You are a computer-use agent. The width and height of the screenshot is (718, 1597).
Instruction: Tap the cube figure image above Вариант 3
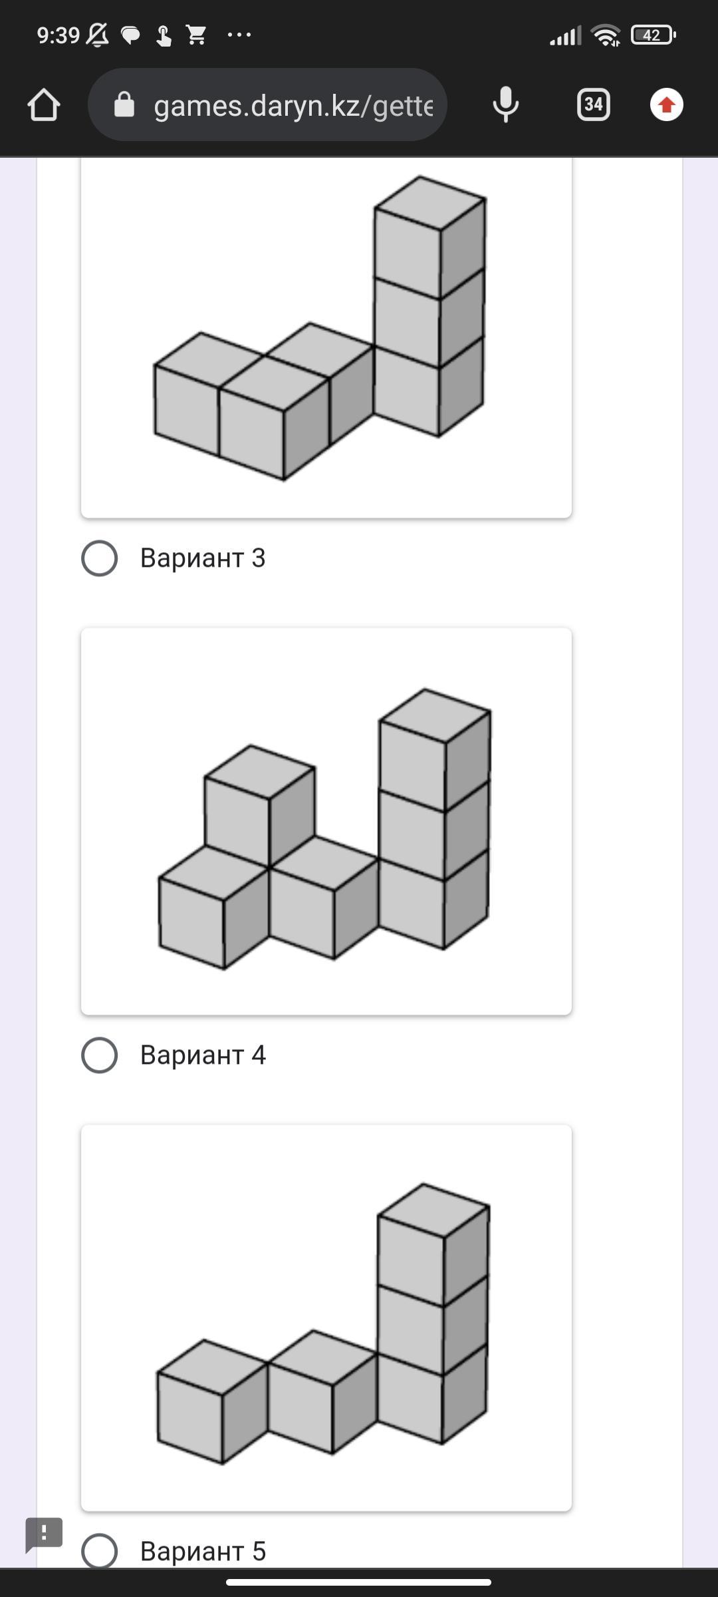[326, 337]
